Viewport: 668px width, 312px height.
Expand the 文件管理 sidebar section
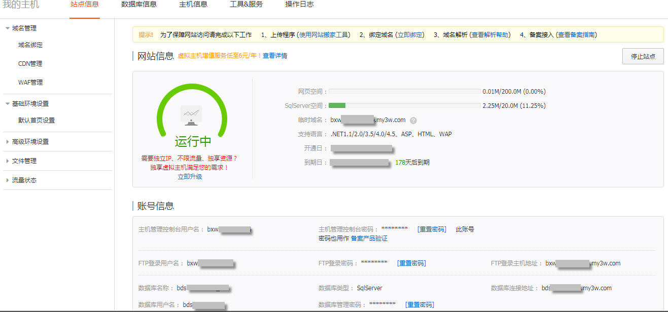click(x=24, y=161)
